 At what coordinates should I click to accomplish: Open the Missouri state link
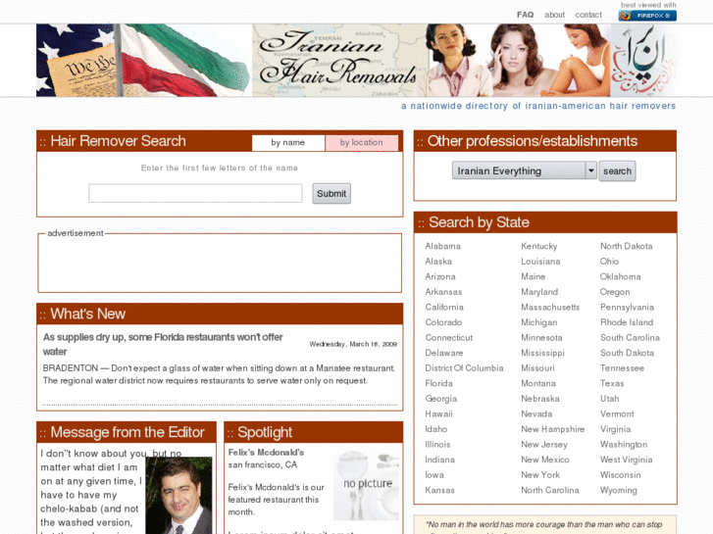click(x=537, y=368)
